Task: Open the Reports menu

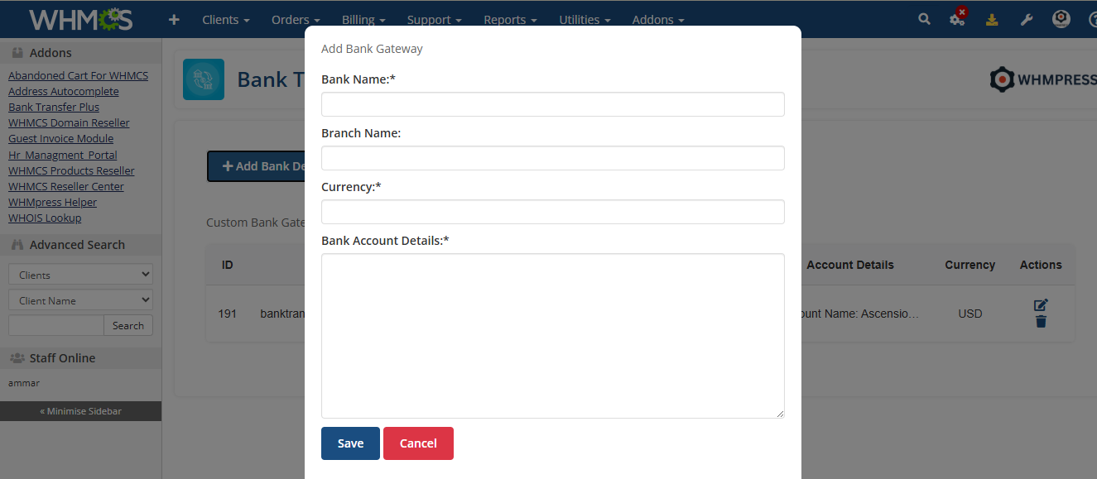Action: [510, 20]
